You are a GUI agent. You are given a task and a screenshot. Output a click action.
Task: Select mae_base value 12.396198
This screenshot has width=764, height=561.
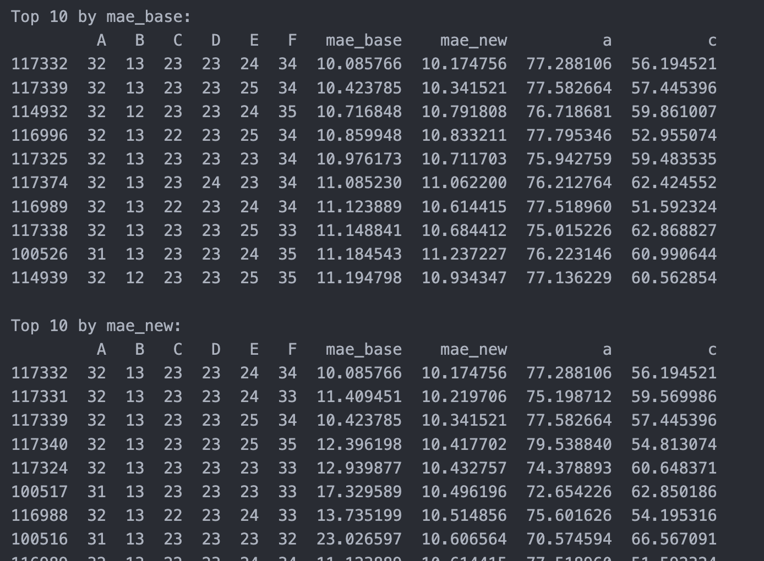[x=359, y=444]
